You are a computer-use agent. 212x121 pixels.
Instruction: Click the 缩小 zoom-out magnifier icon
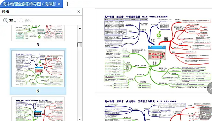tap(21, 20)
